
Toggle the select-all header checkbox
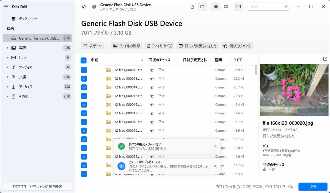84,60
